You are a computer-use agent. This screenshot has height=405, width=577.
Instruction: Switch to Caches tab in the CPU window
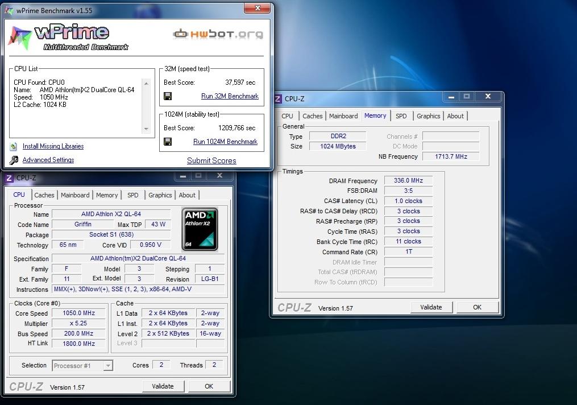(44, 195)
